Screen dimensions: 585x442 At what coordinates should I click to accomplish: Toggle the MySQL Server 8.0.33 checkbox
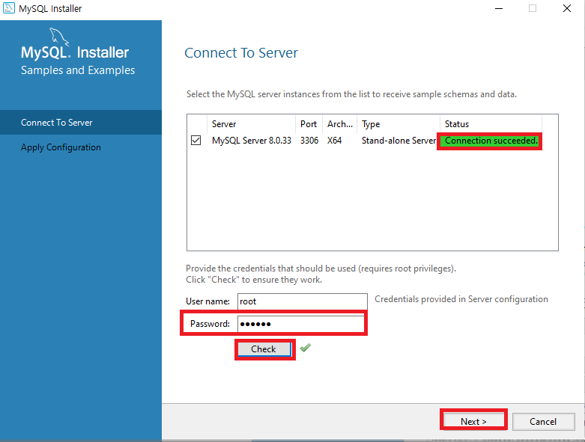(195, 141)
